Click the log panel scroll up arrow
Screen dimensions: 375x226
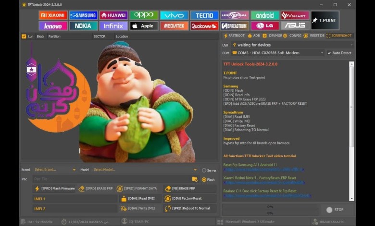point(351,64)
